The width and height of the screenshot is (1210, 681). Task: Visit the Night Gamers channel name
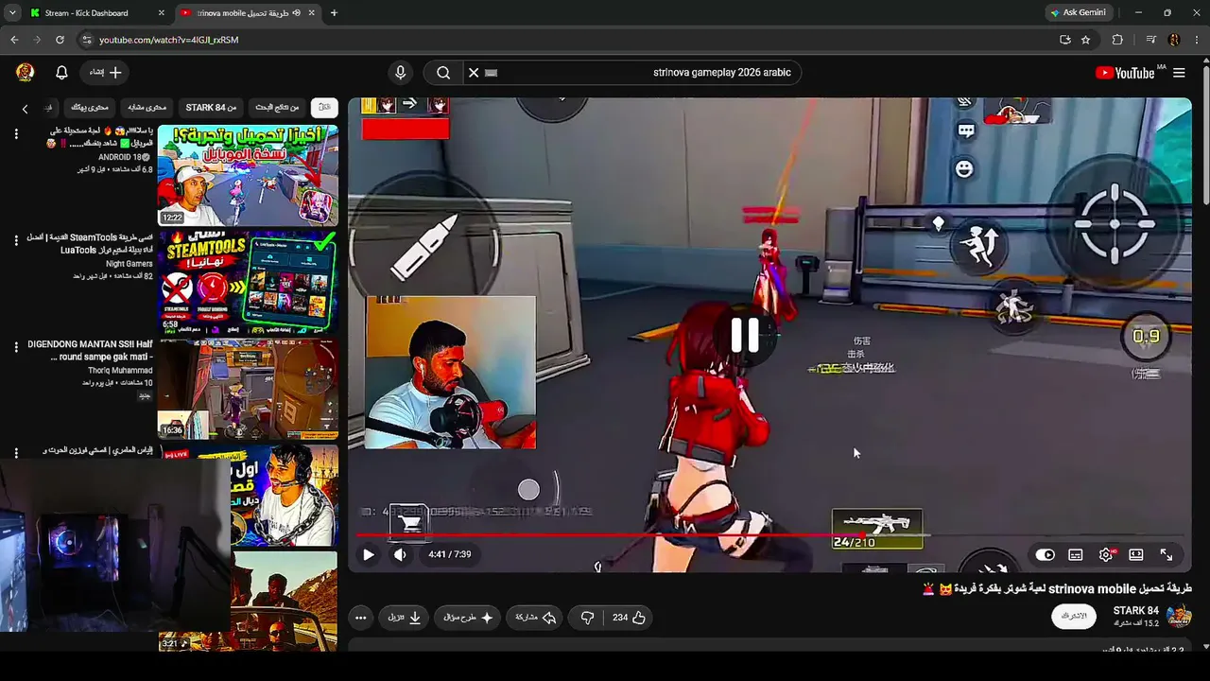click(130, 264)
